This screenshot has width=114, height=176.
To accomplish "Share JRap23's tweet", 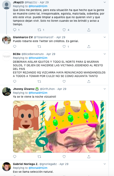I will pyautogui.click(x=89, y=30).
